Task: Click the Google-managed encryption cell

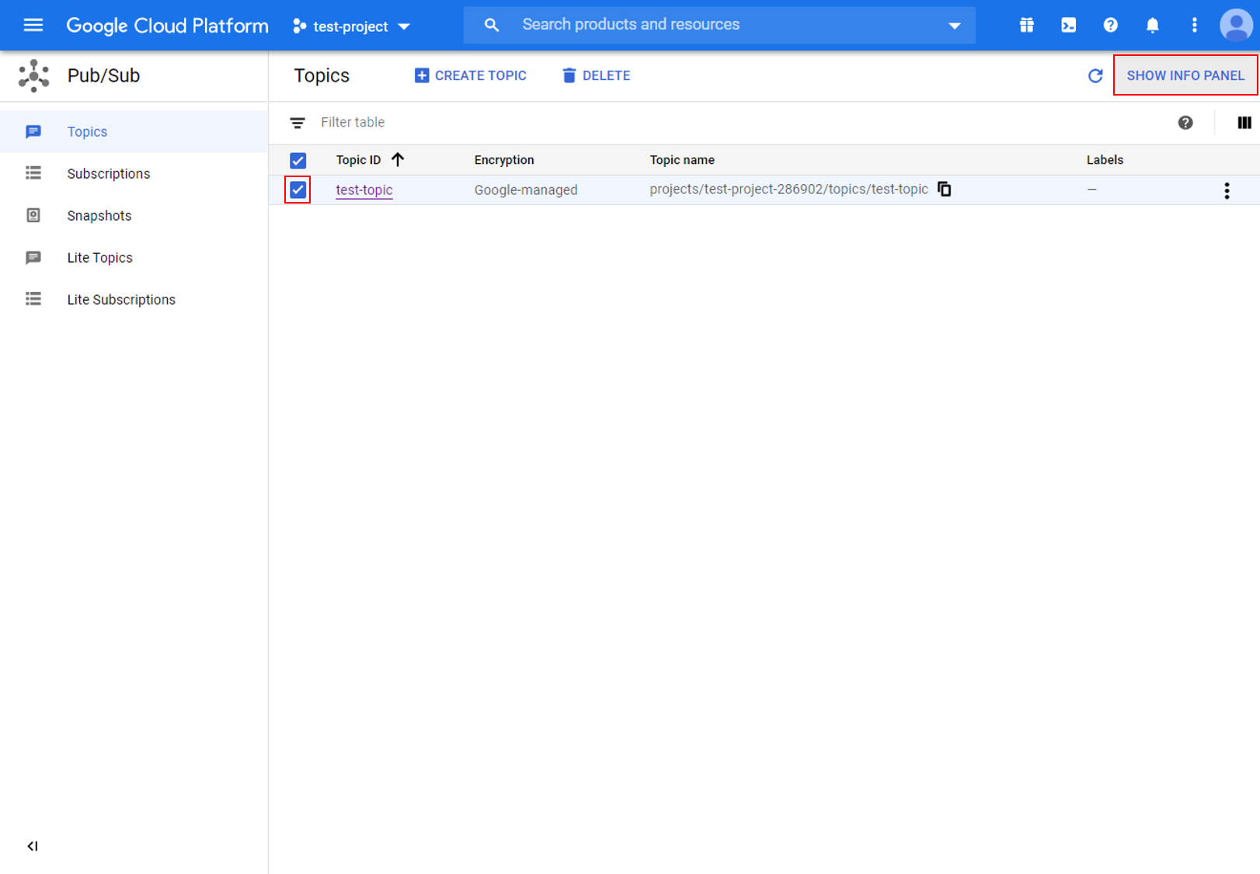Action: 526,190
